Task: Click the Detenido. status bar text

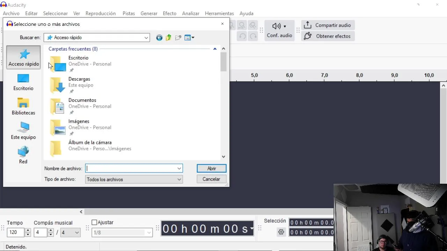Action: click(x=16, y=247)
